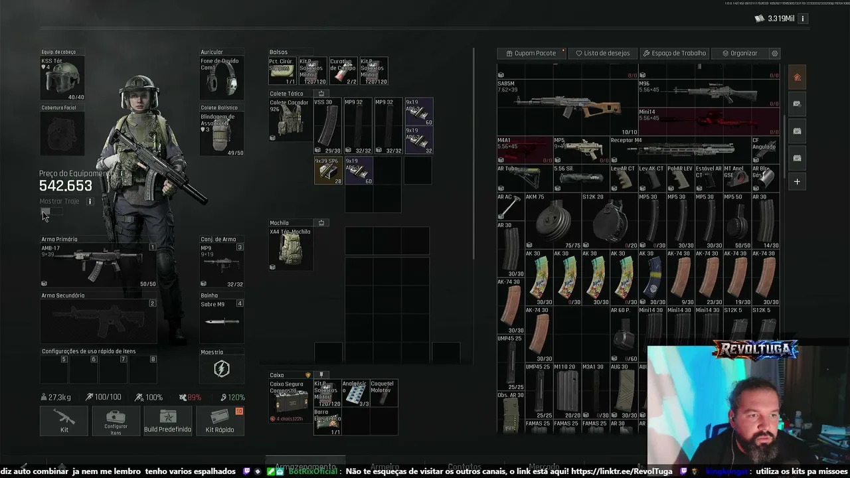Click the info icon next to Mostrar Traje
The image size is (850, 478).
[90, 201]
